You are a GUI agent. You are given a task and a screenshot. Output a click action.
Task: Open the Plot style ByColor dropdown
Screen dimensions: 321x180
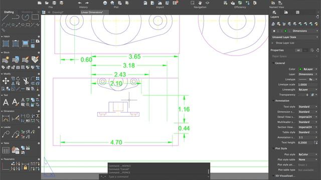pyautogui.click(x=308, y=154)
